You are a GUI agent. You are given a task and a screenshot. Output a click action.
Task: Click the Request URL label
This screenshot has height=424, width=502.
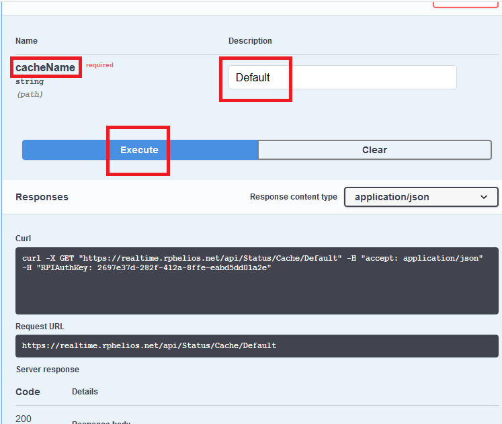[40, 327]
